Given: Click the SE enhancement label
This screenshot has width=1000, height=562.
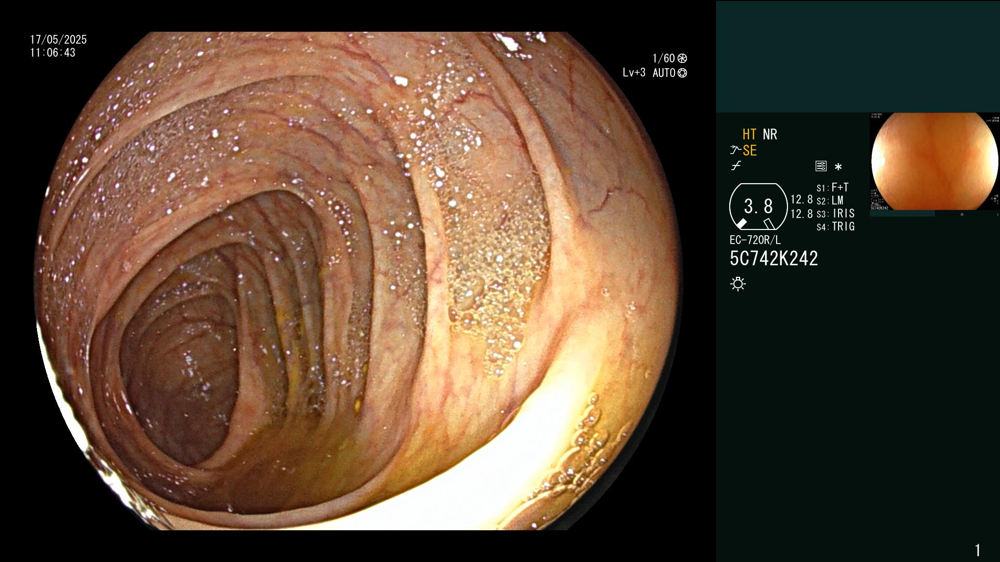Looking at the screenshot, I should [749, 150].
